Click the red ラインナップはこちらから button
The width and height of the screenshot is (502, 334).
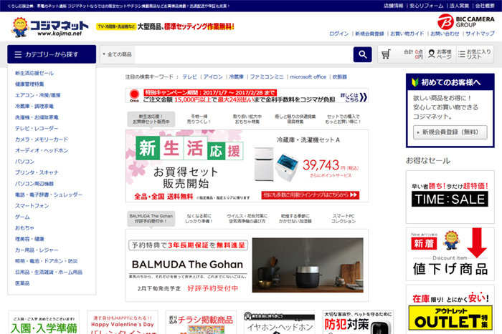(310, 195)
